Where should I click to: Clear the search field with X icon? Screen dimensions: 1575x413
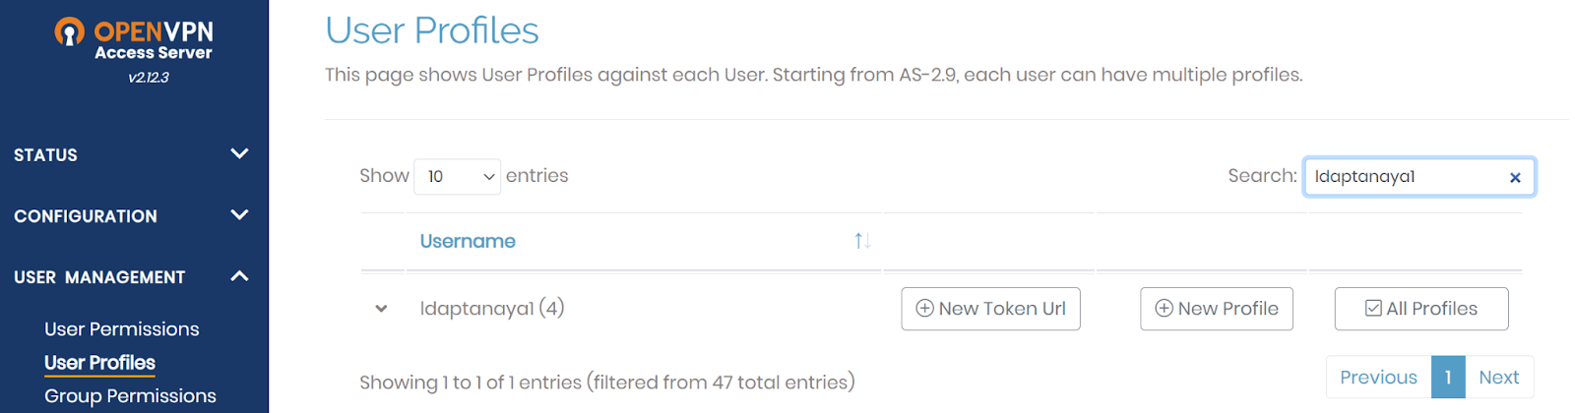click(1515, 178)
